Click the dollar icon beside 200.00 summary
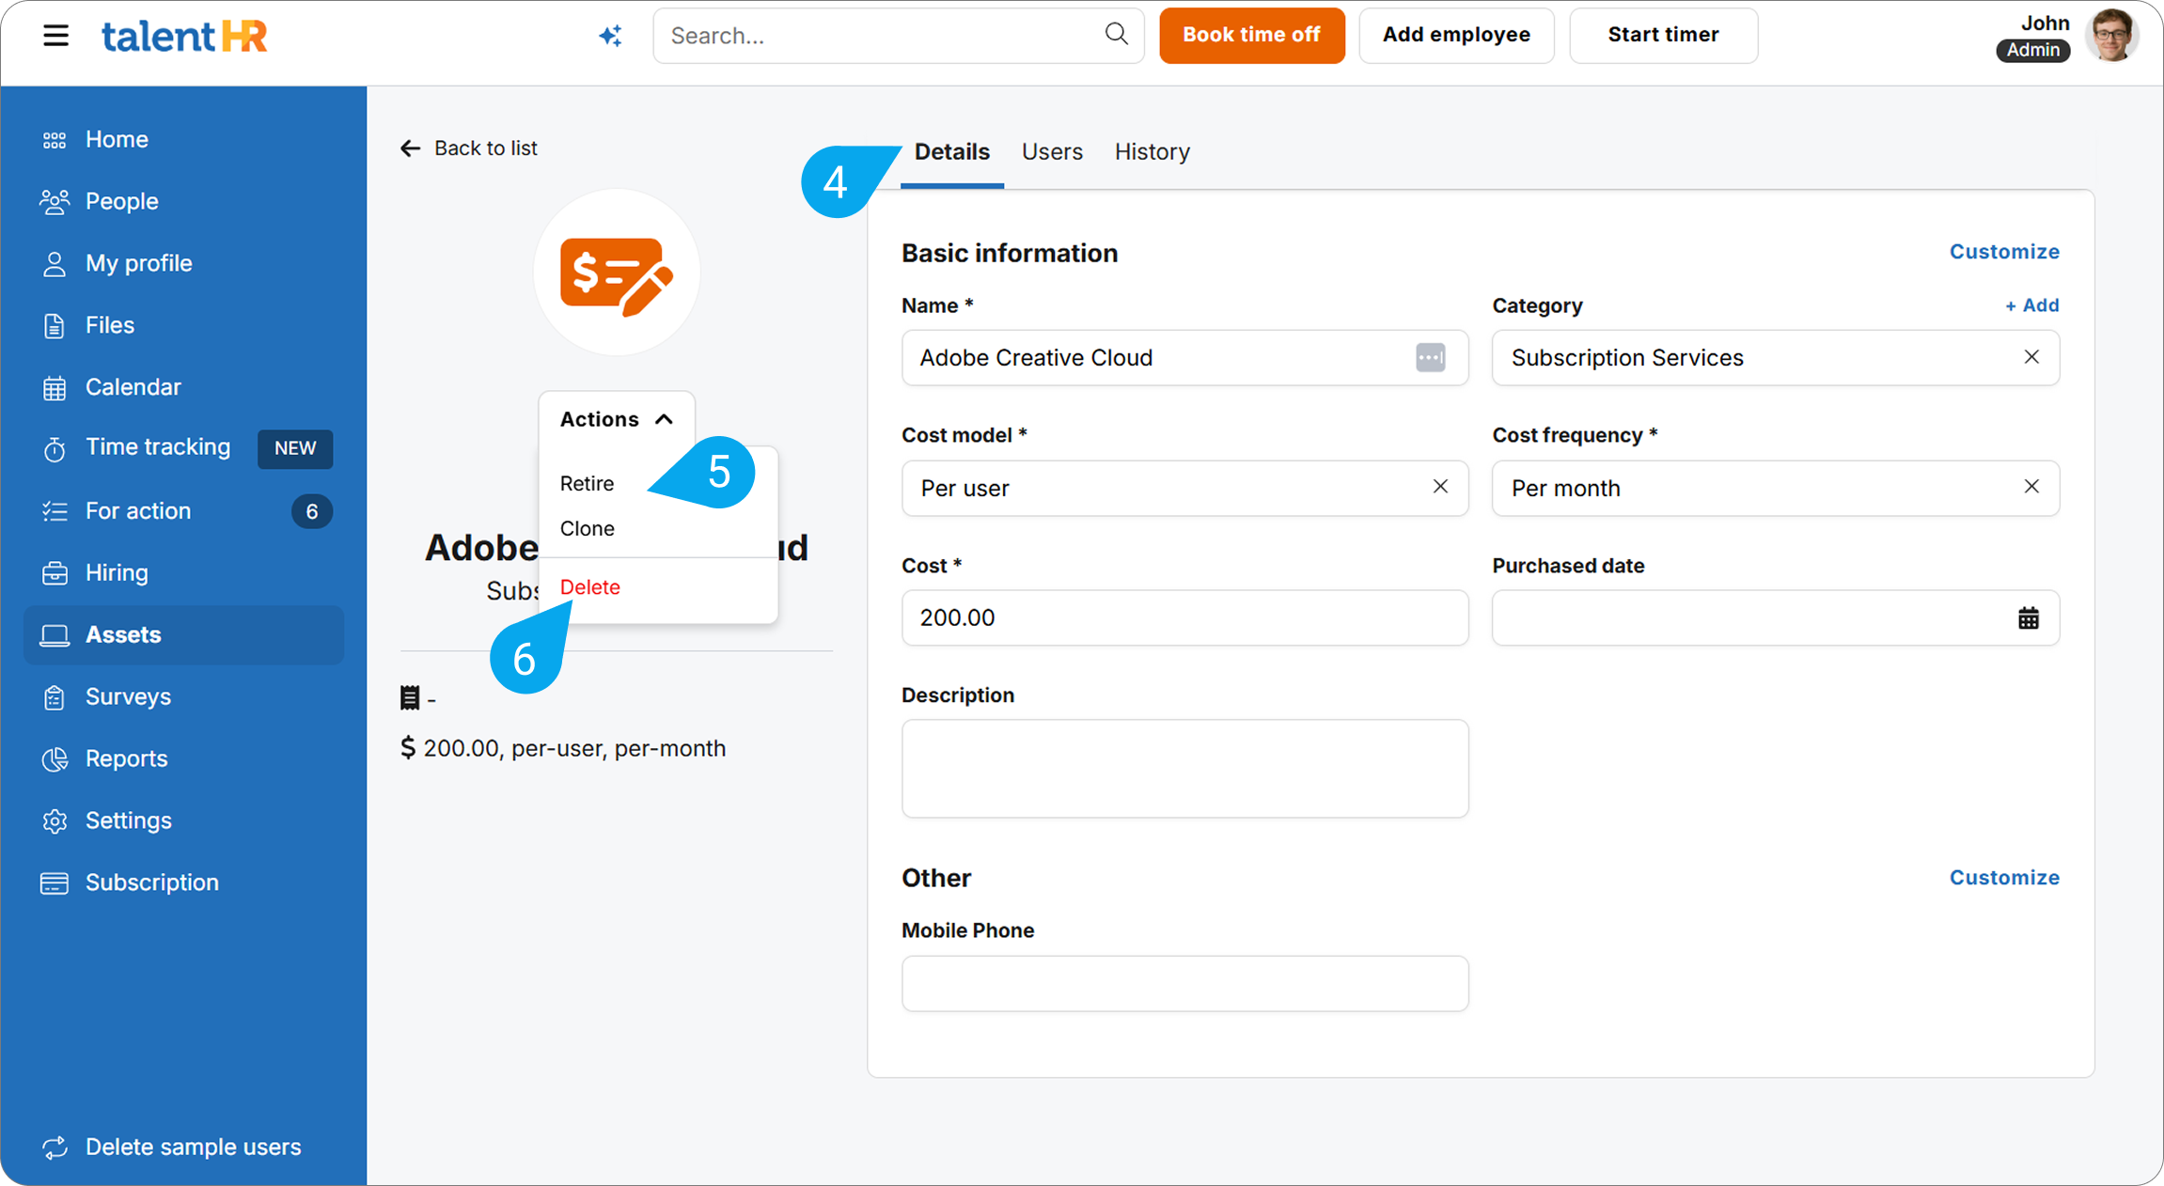 [x=407, y=748]
